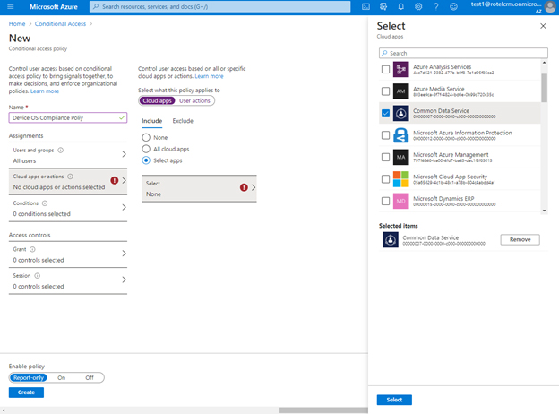Select the None radio button

(146, 137)
